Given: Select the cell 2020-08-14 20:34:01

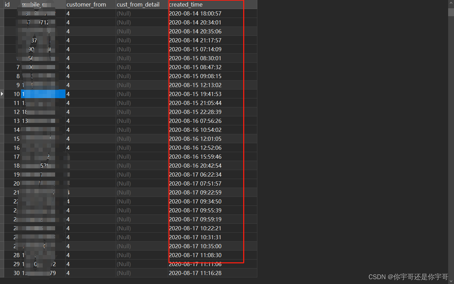Looking at the screenshot, I should tap(213, 22).
